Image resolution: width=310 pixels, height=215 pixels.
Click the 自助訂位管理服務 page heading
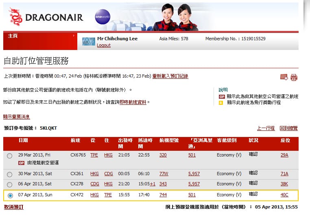click(36, 61)
